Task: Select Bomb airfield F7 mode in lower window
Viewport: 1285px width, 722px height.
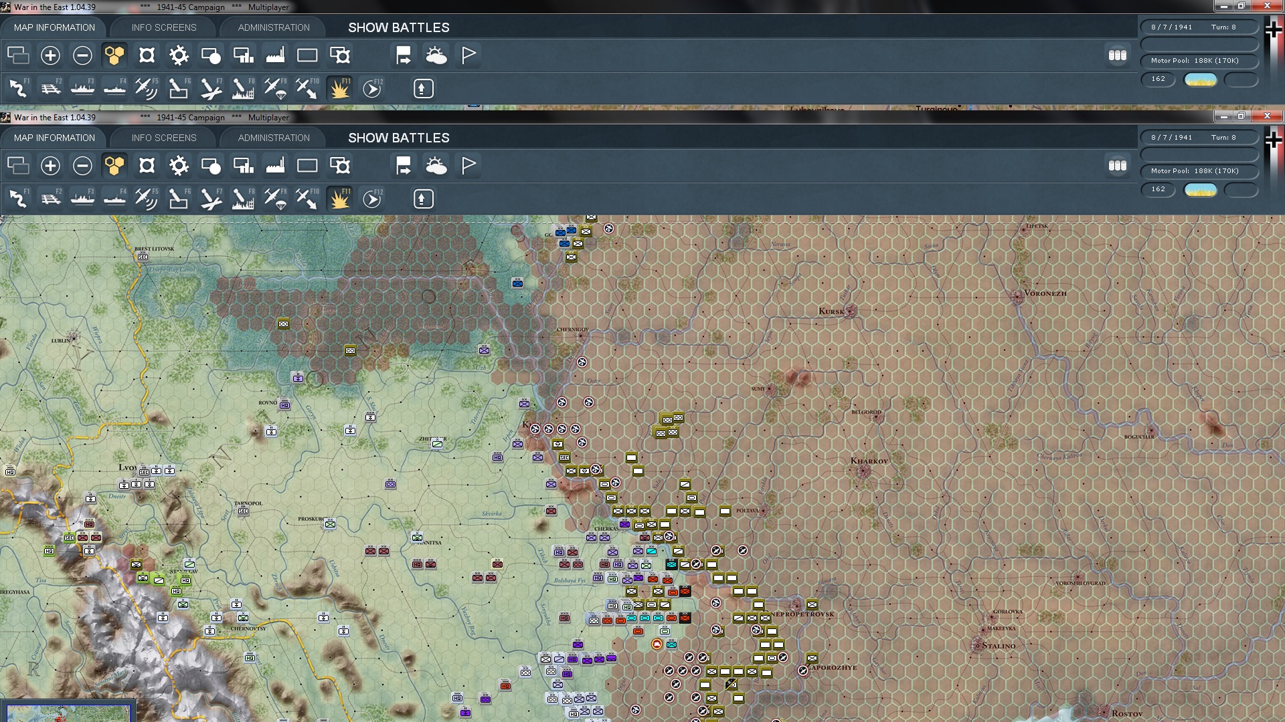Action: [x=211, y=199]
